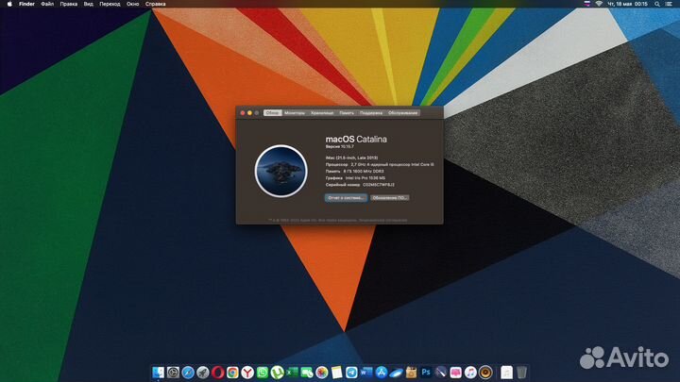Open the yellow Notes icon

(x=336, y=372)
